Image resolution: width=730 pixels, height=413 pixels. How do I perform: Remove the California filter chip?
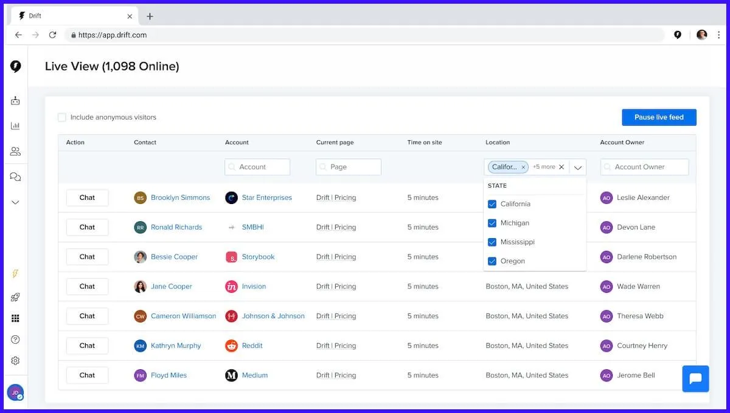pos(523,167)
